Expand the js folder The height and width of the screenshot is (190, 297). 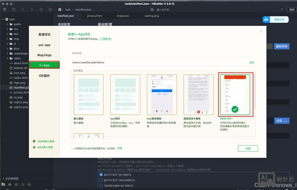(x=7, y=44)
